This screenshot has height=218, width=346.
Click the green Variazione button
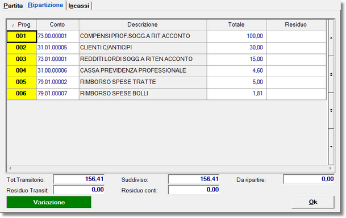click(49, 202)
